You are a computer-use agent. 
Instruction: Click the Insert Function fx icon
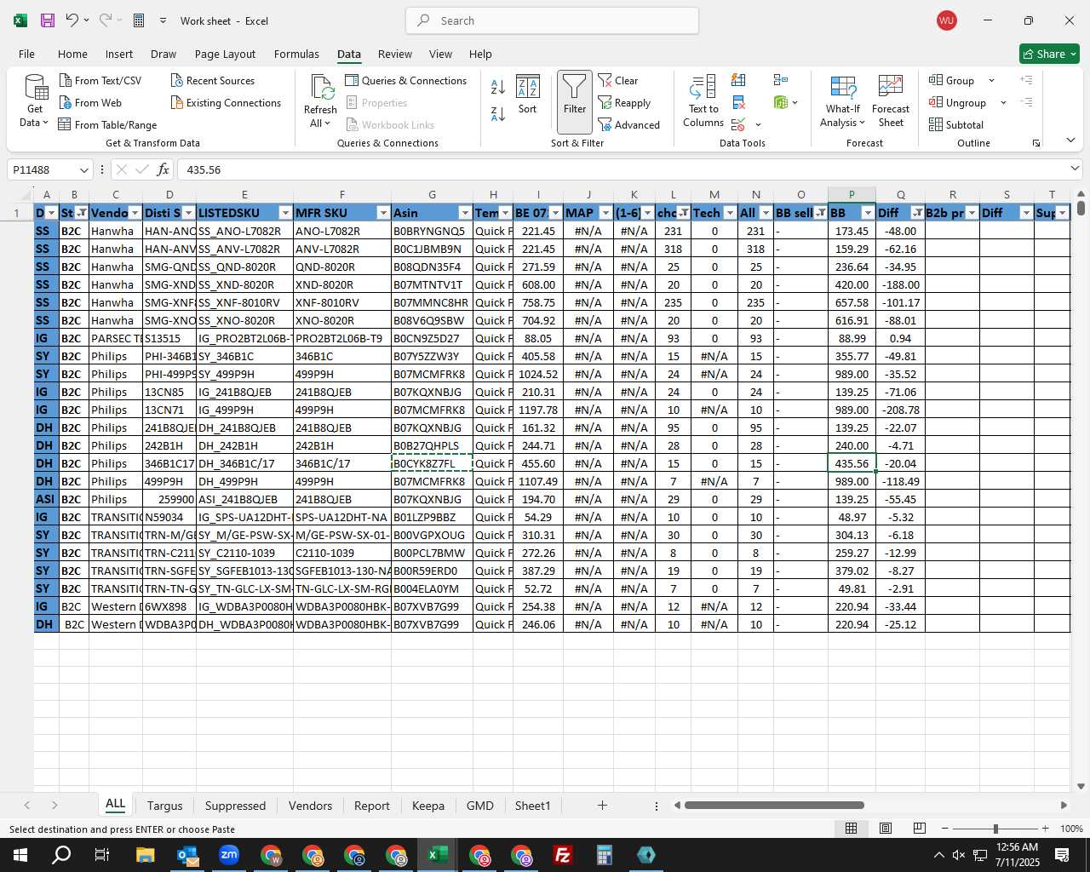[163, 169]
